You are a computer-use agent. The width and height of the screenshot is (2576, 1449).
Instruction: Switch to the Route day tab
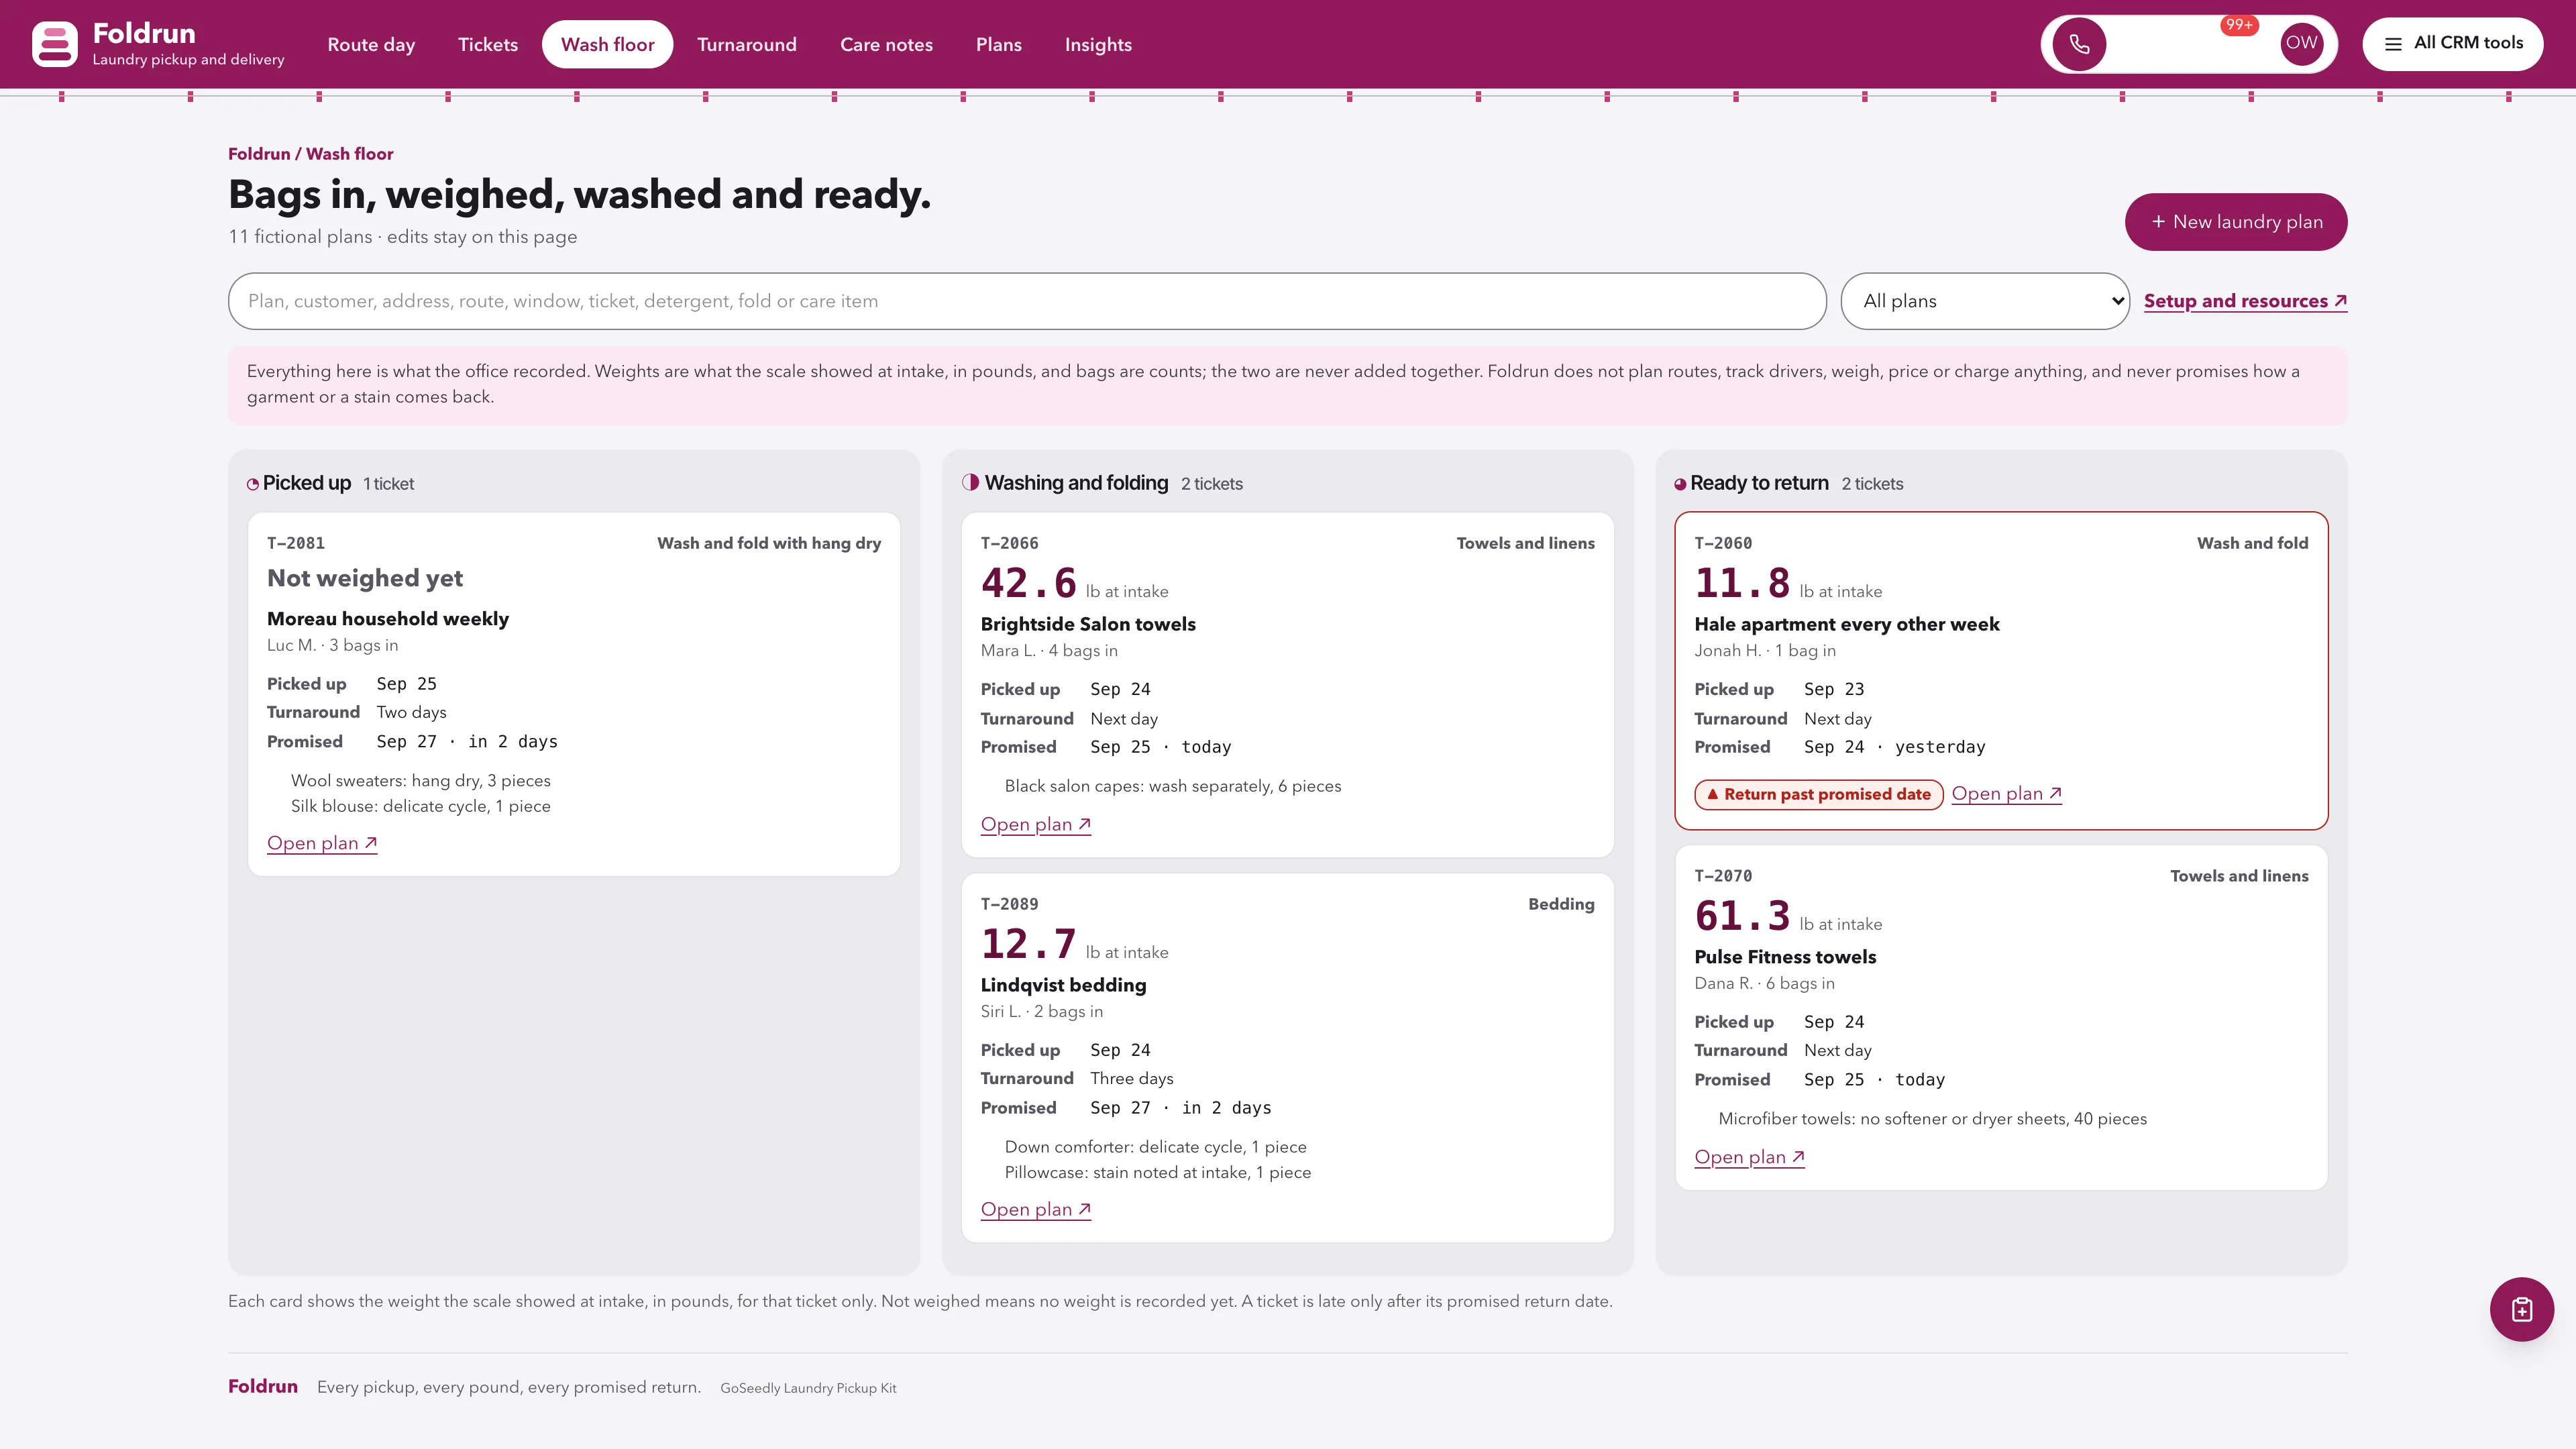pos(371,44)
